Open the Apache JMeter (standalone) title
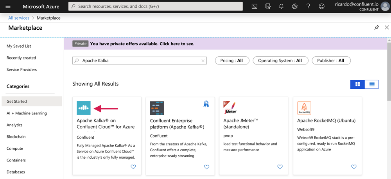The image size is (391, 179). (x=240, y=124)
